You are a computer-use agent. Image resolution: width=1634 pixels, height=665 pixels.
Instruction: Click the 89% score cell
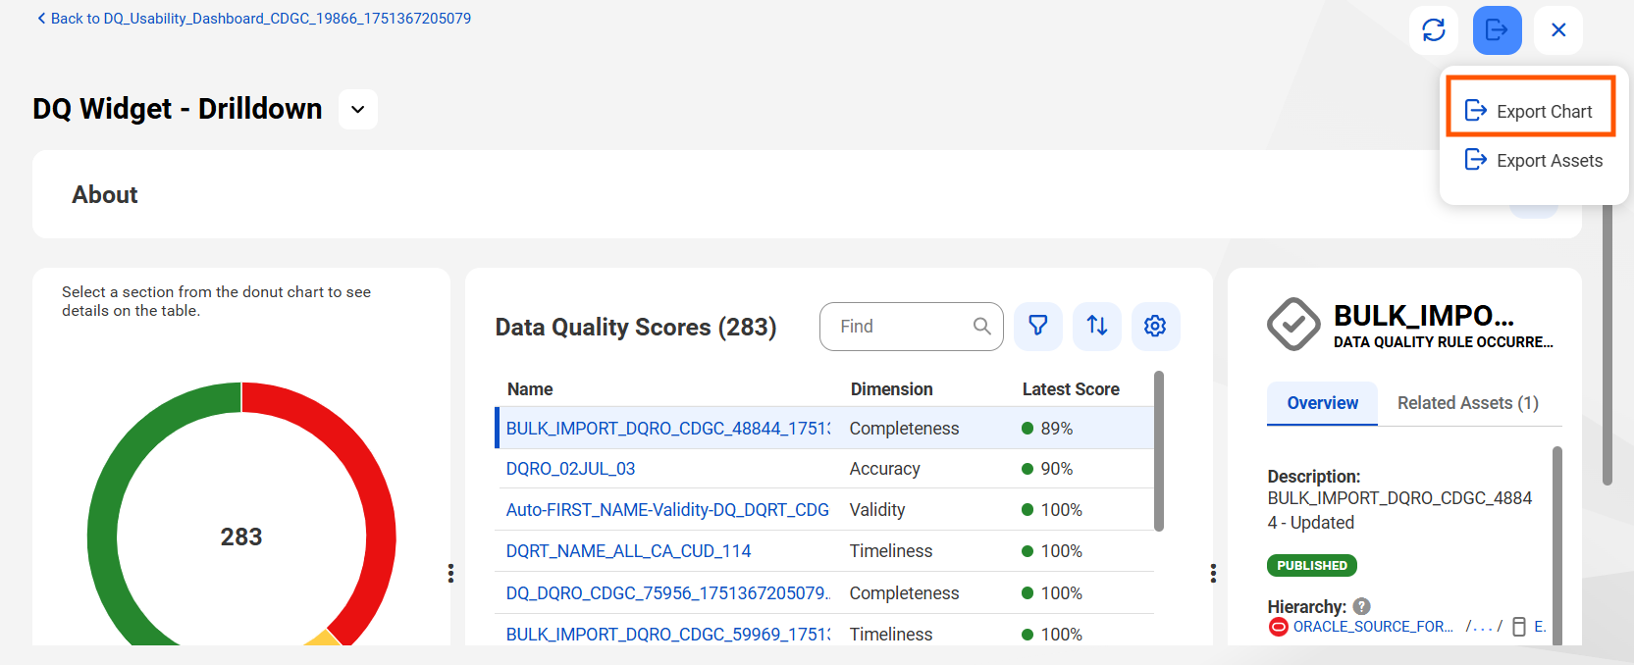tap(1047, 429)
